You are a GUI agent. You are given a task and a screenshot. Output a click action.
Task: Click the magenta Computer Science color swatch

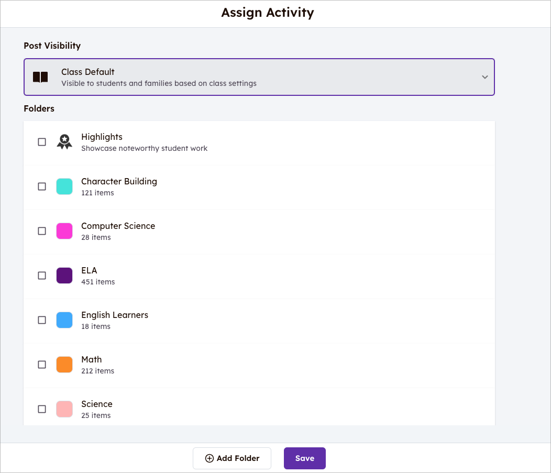pos(64,231)
